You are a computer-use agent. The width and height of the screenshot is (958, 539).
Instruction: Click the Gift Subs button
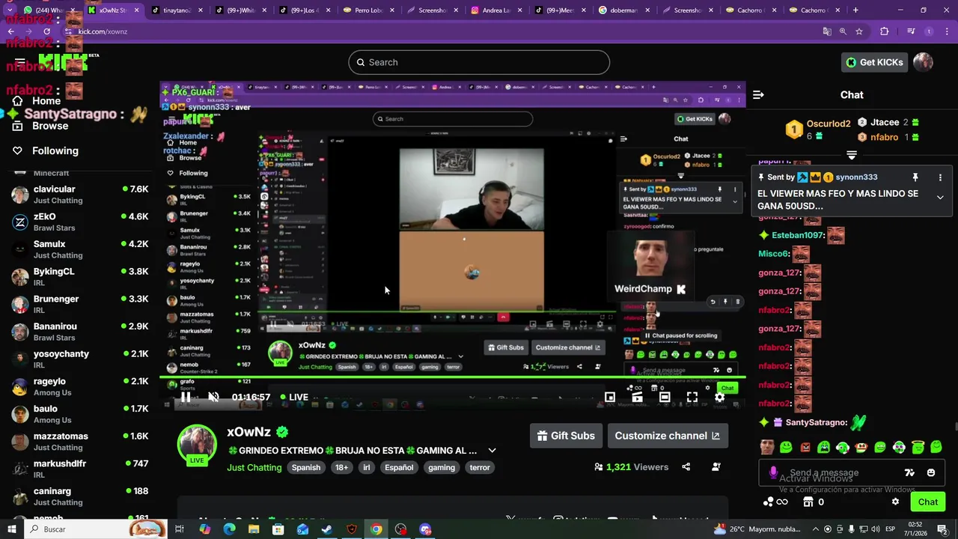566,436
